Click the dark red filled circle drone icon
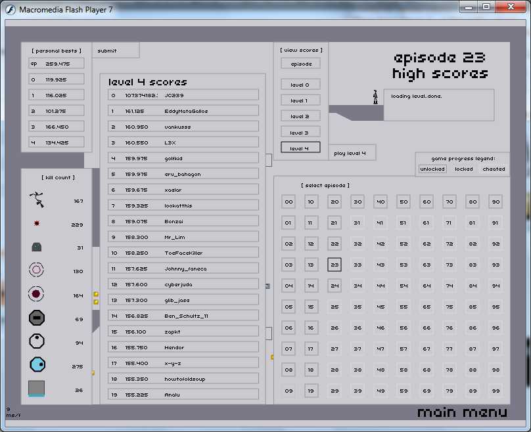The image size is (531, 432). (37, 295)
